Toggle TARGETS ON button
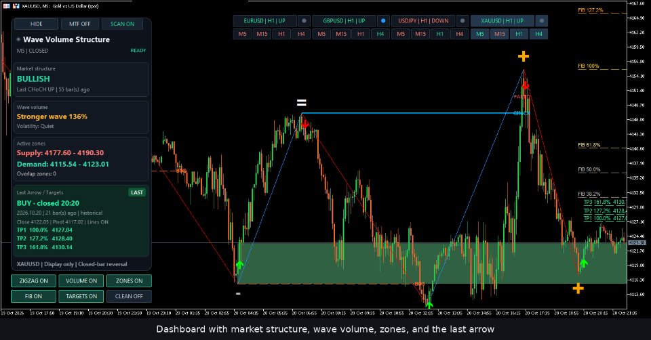 pyautogui.click(x=81, y=296)
